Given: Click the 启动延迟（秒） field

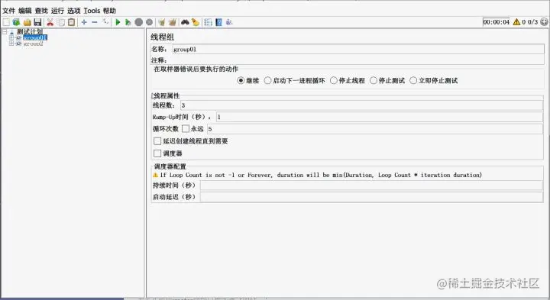Looking at the screenshot, I should coord(372,197).
